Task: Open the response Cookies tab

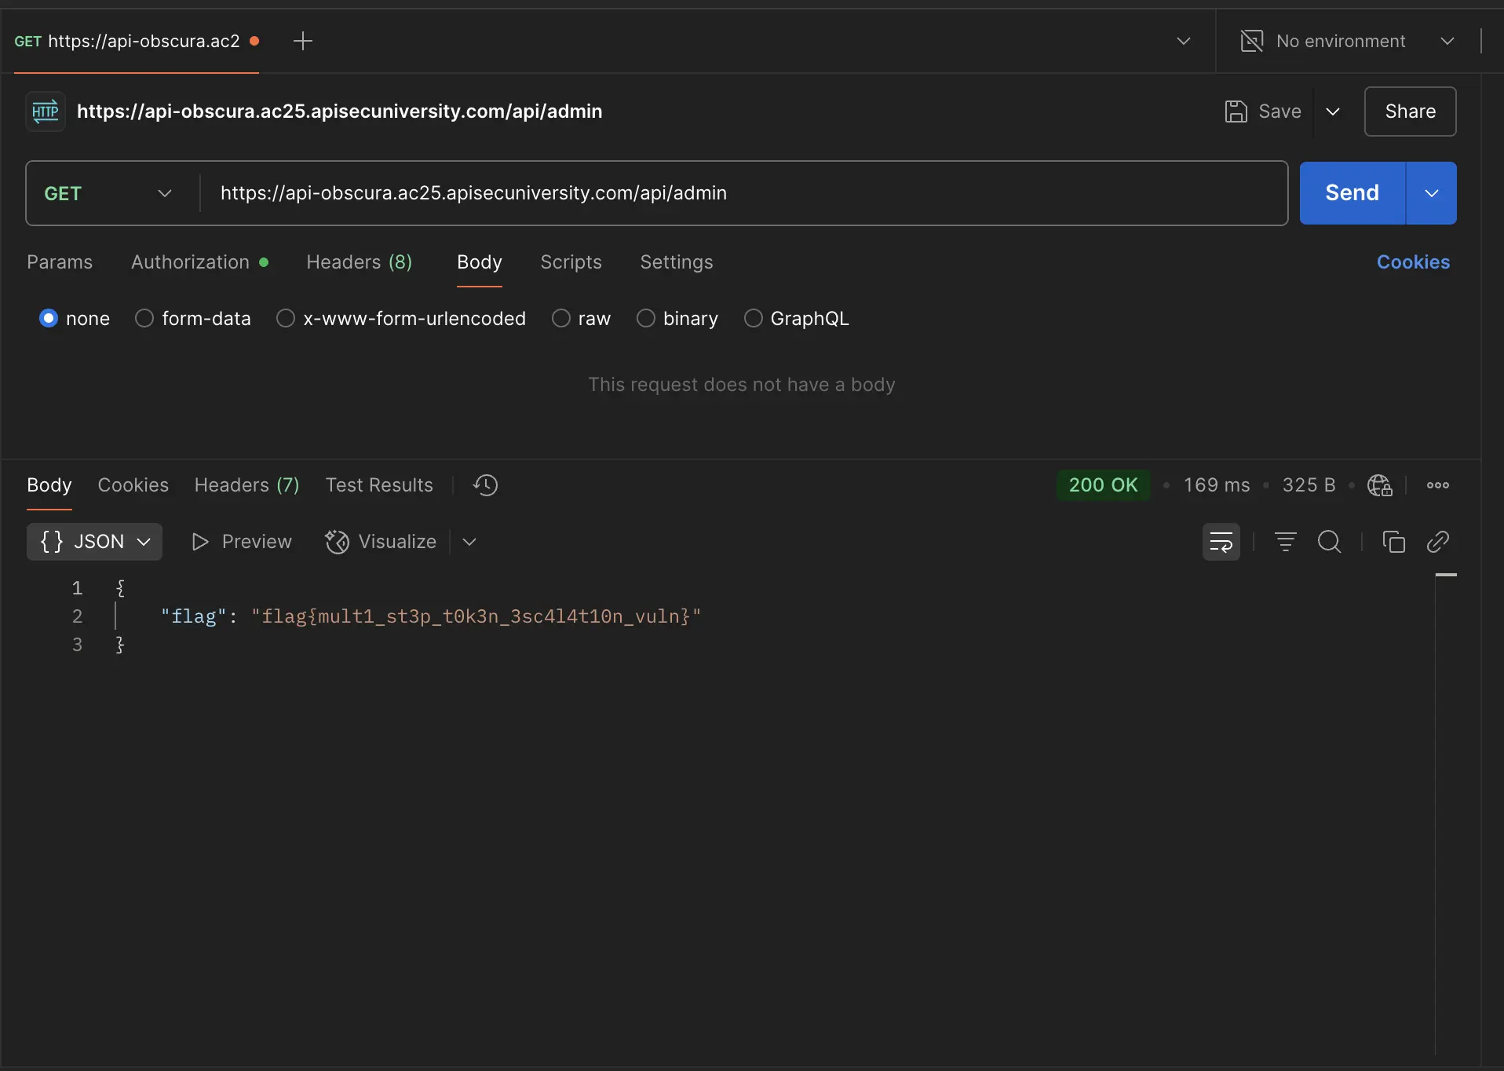Action: tap(133, 485)
